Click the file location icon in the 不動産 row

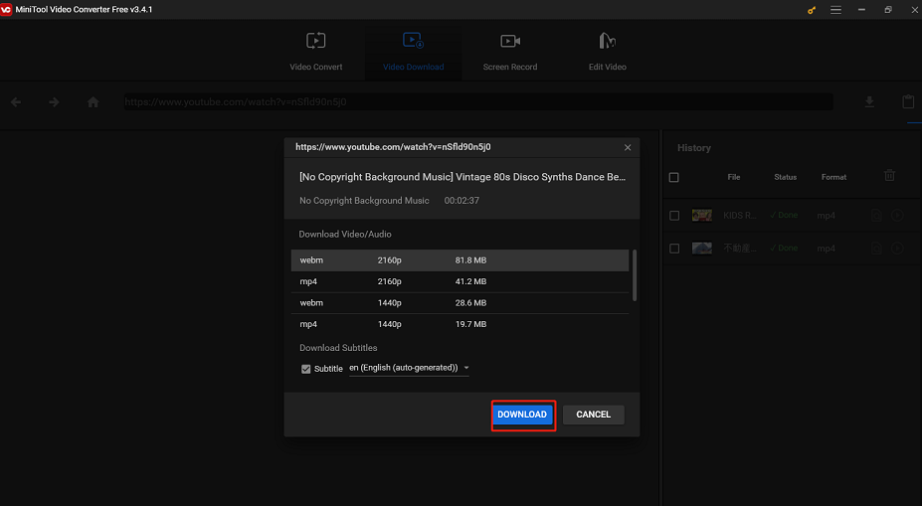pos(876,248)
